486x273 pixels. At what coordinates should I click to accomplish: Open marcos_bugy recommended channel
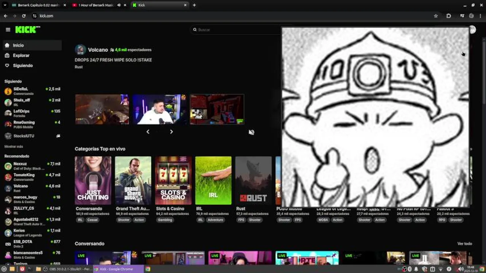[x=32, y=199]
